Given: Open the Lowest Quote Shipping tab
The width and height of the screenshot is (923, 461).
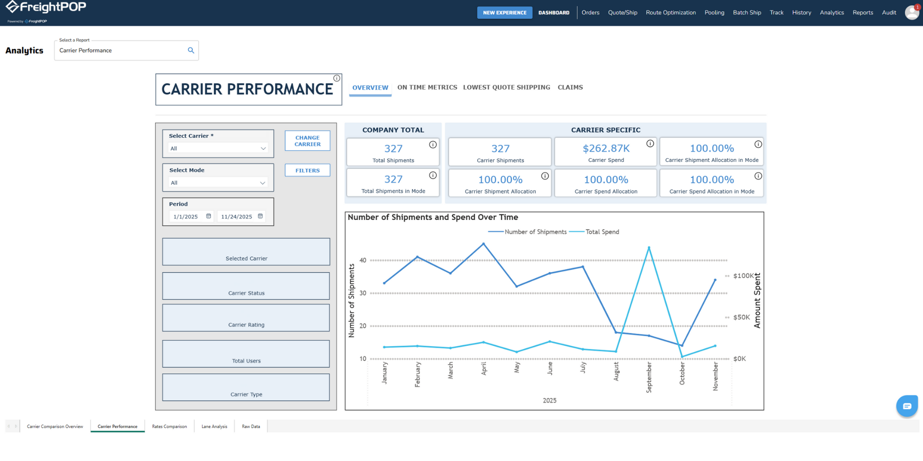Looking at the screenshot, I should [x=507, y=87].
